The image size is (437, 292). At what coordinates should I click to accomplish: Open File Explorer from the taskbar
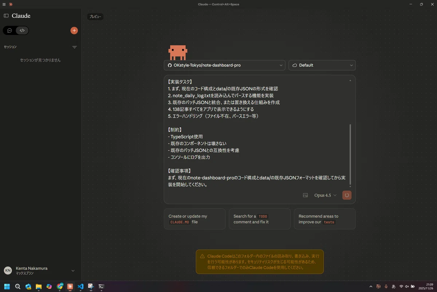[39, 287]
